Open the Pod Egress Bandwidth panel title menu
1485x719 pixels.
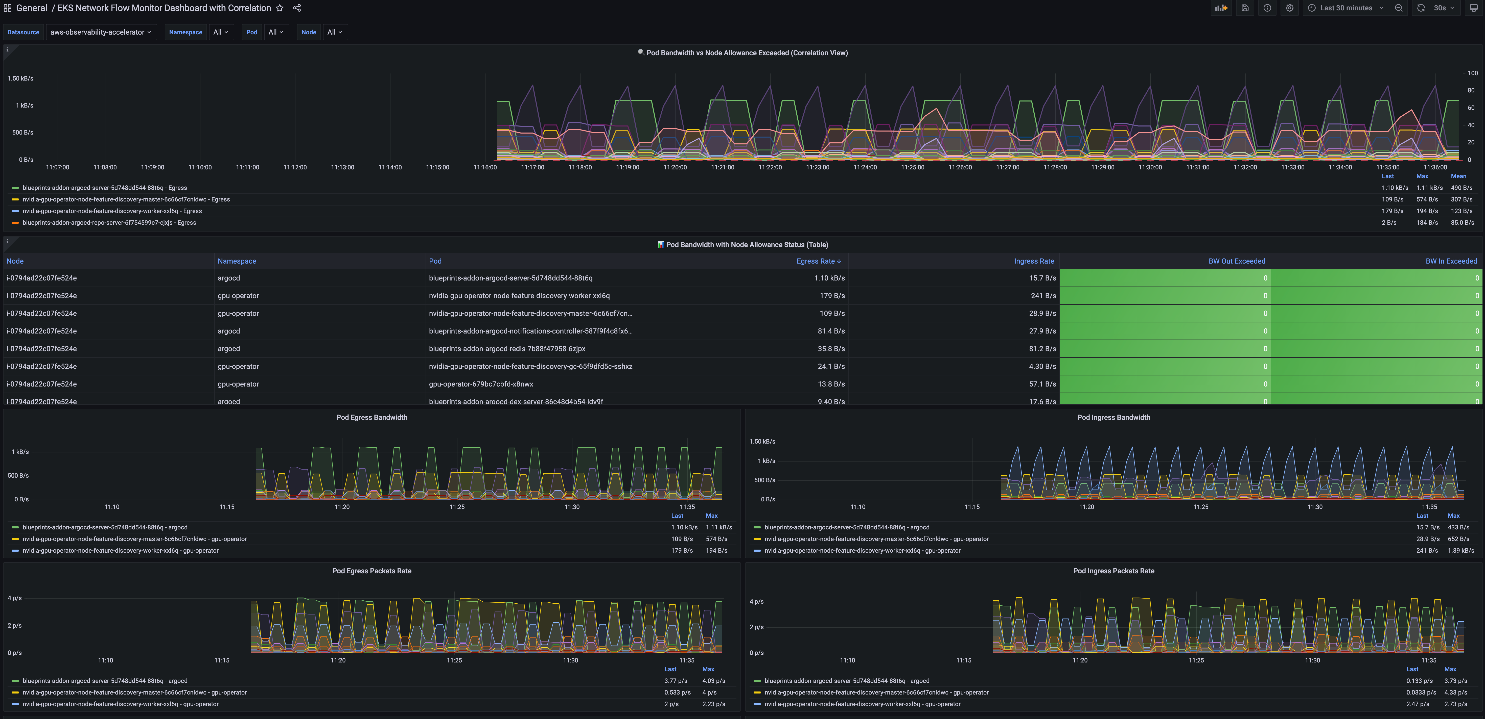coord(371,417)
